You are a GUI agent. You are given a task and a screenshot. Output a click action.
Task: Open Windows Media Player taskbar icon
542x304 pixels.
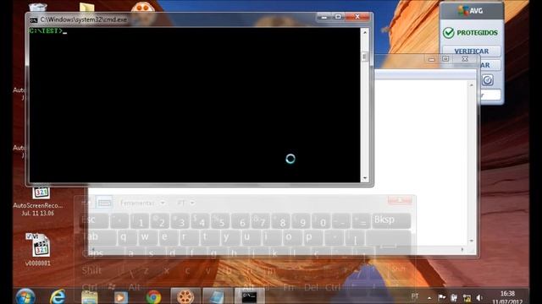tap(121, 297)
